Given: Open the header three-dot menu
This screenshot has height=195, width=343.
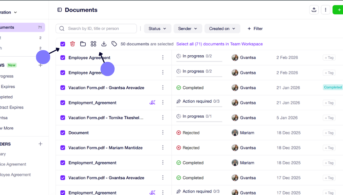Looking at the screenshot, I should (325, 10).
